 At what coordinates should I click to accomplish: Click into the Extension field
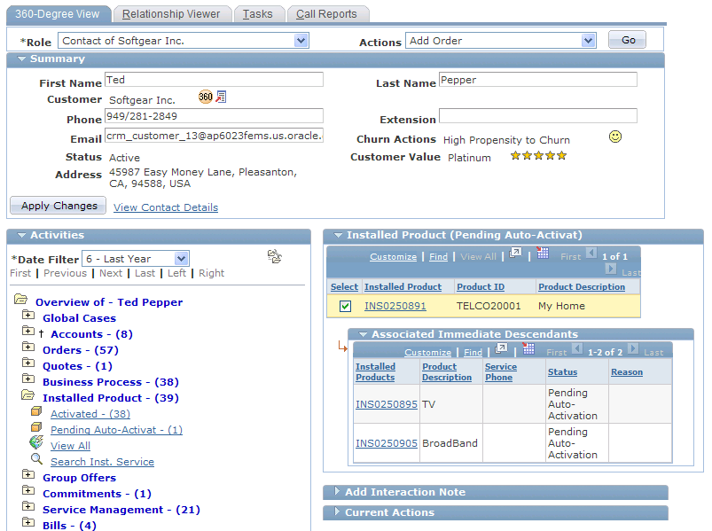coord(538,116)
